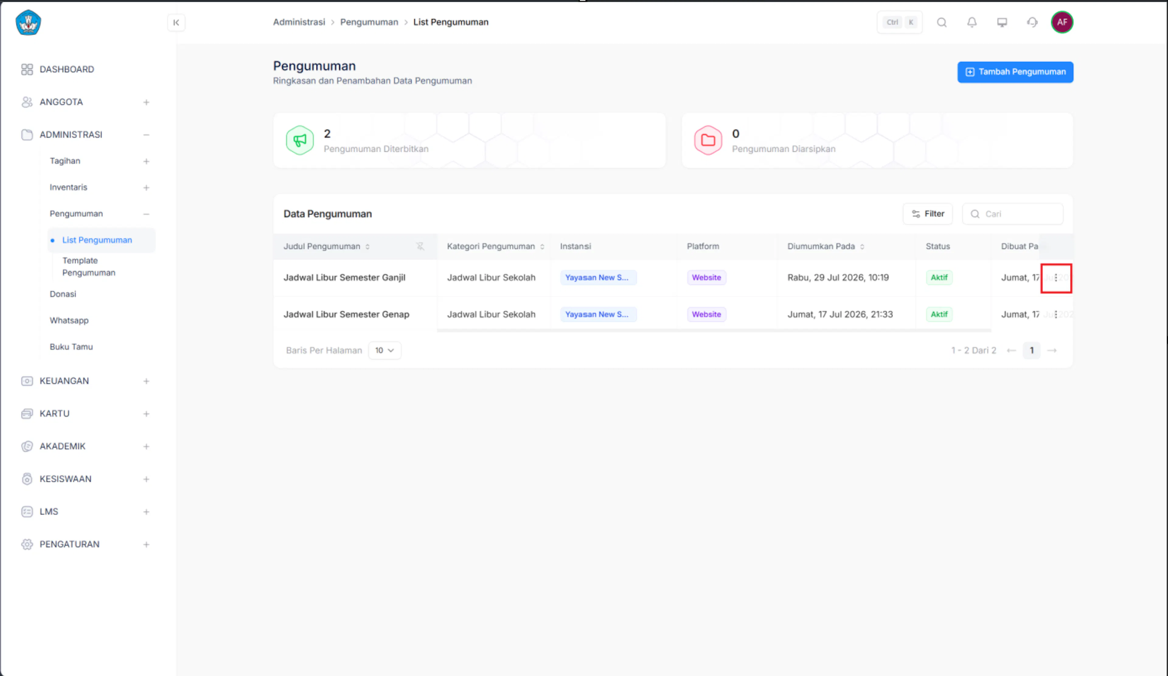Expand the Keuangan menu
Viewport: 1168px width, 676px height.
coord(146,381)
